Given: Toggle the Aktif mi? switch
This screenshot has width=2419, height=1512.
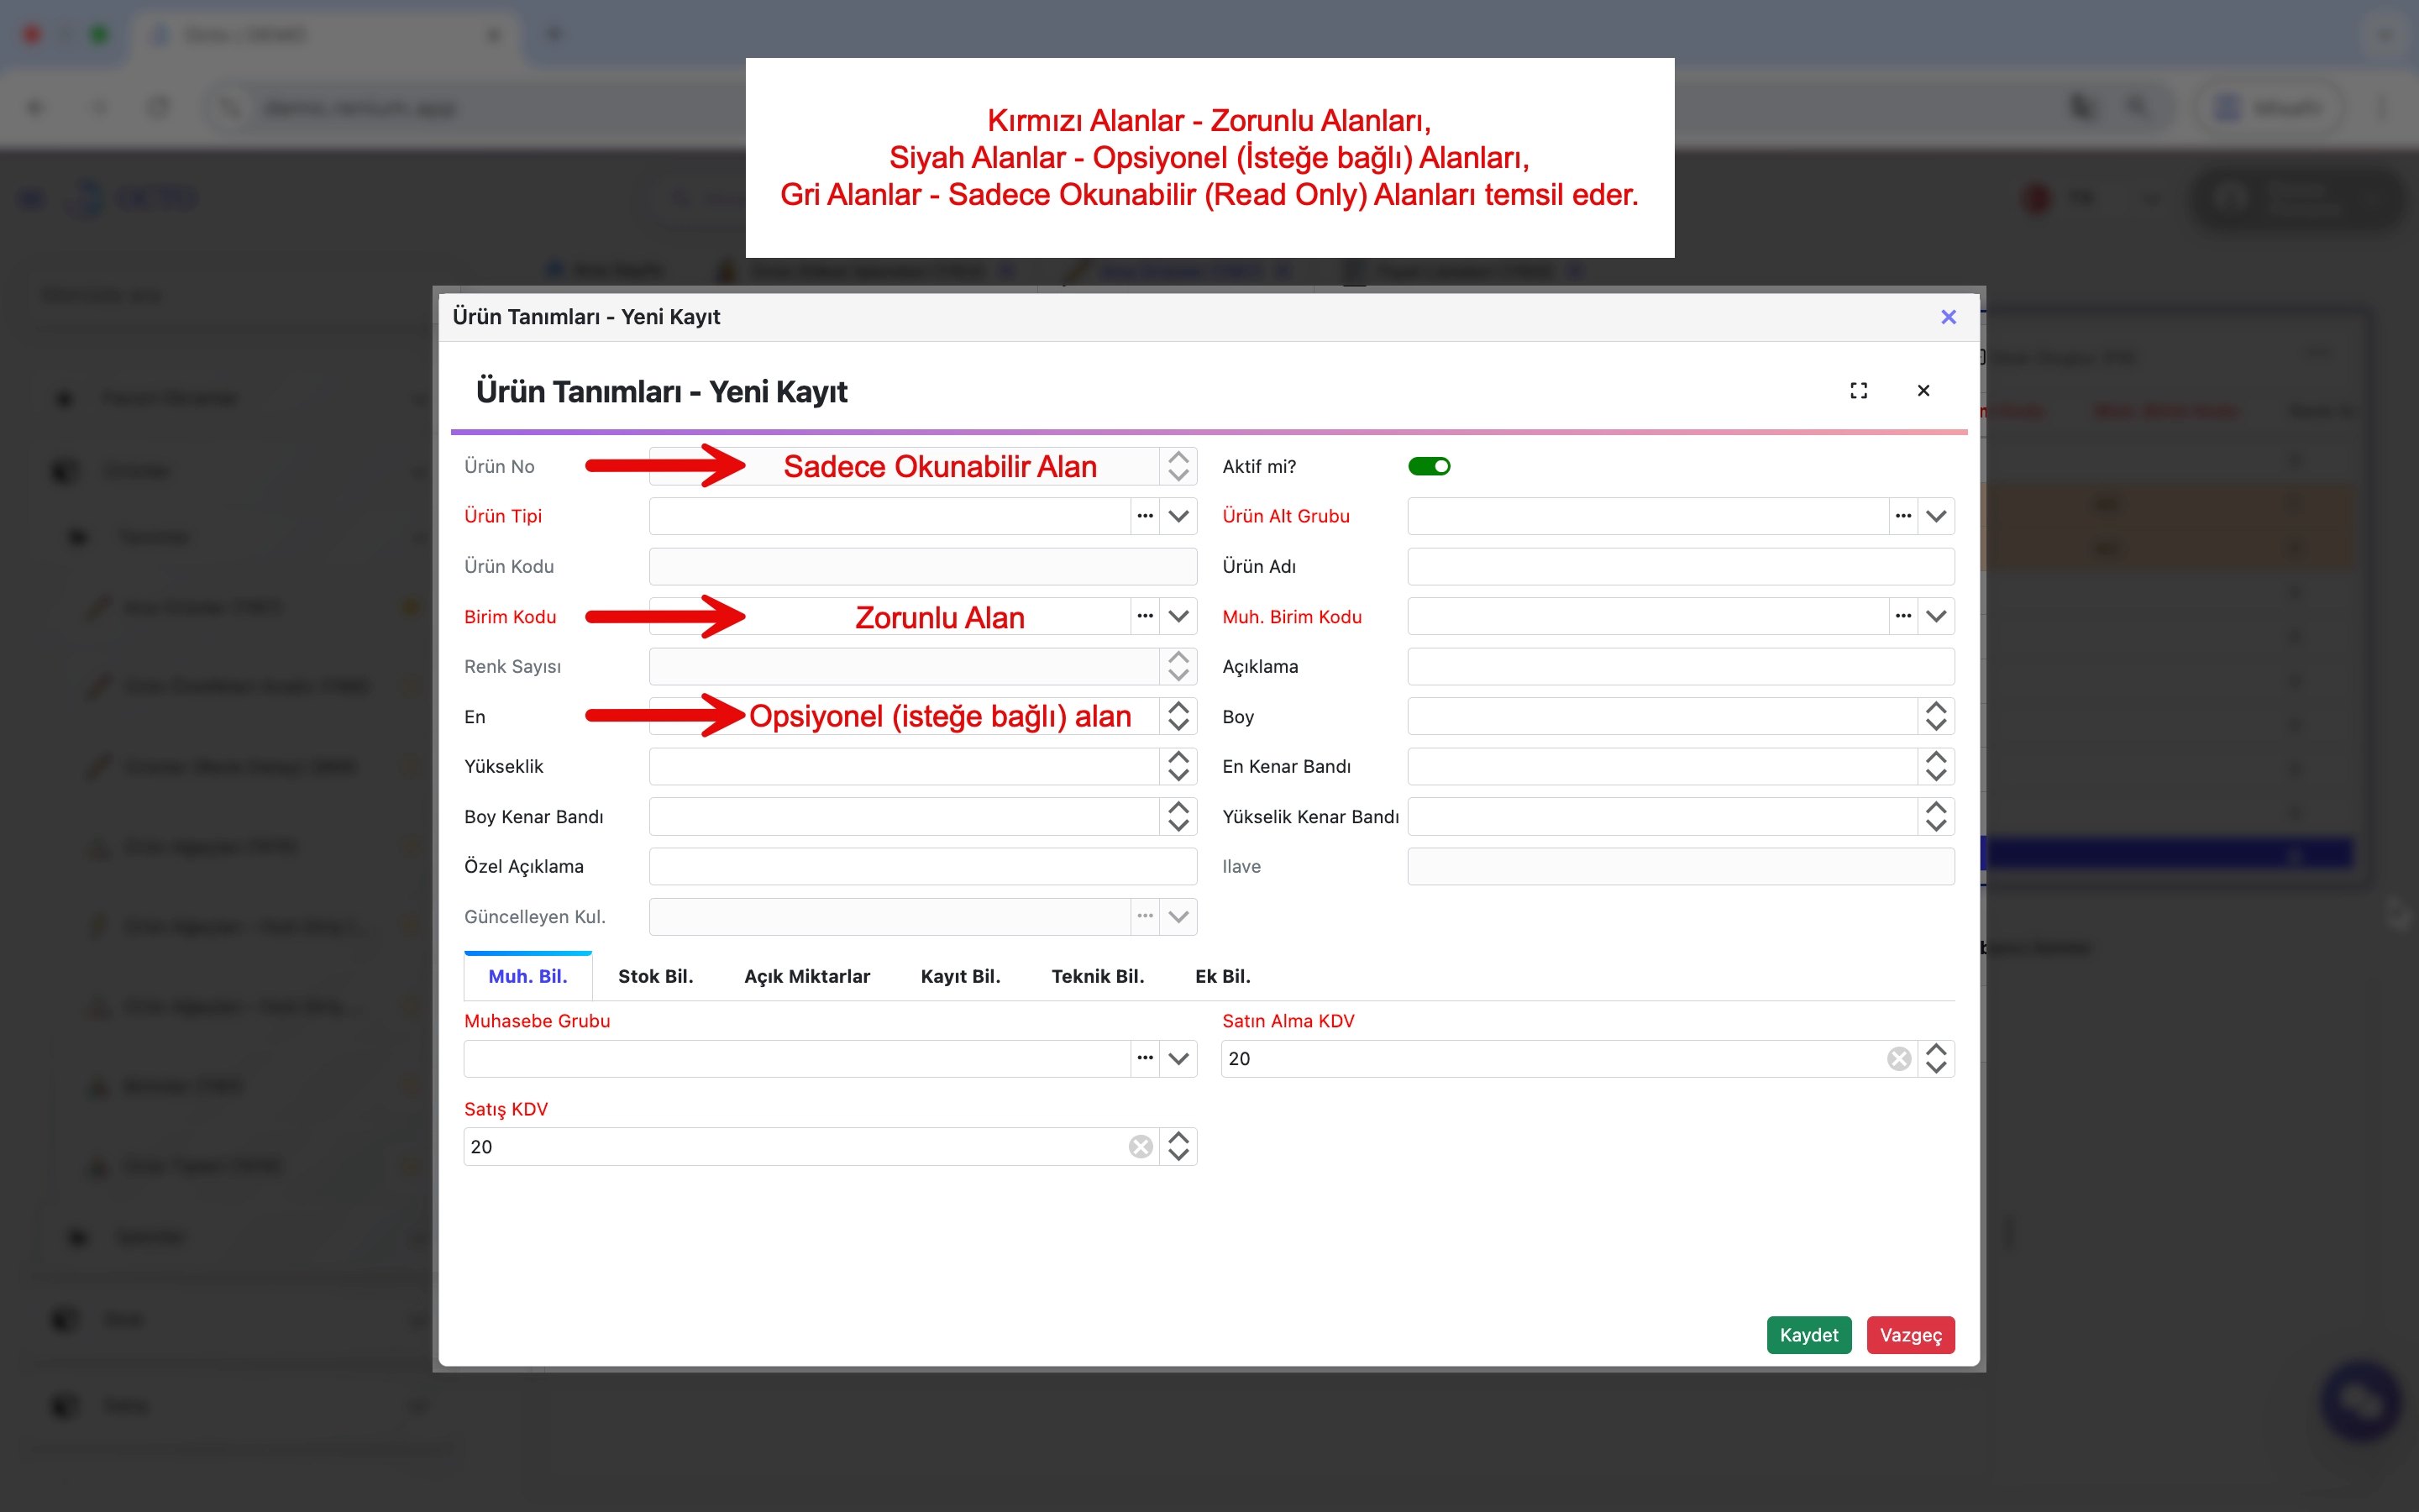Looking at the screenshot, I should coord(1429,466).
